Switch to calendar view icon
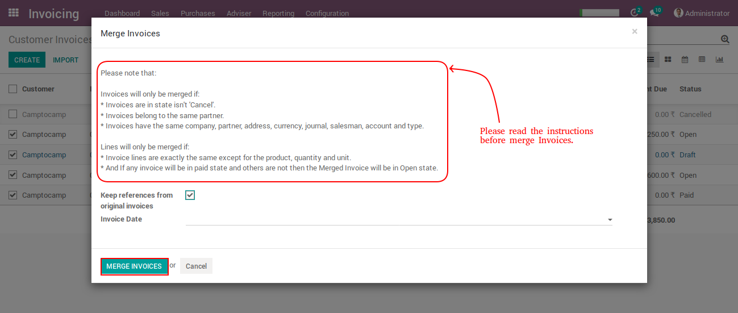 pos(685,60)
